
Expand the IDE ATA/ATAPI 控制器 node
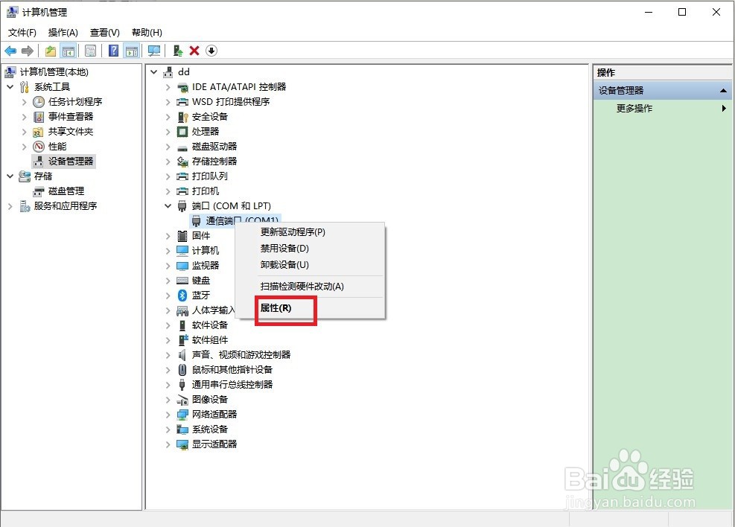(x=168, y=87)
